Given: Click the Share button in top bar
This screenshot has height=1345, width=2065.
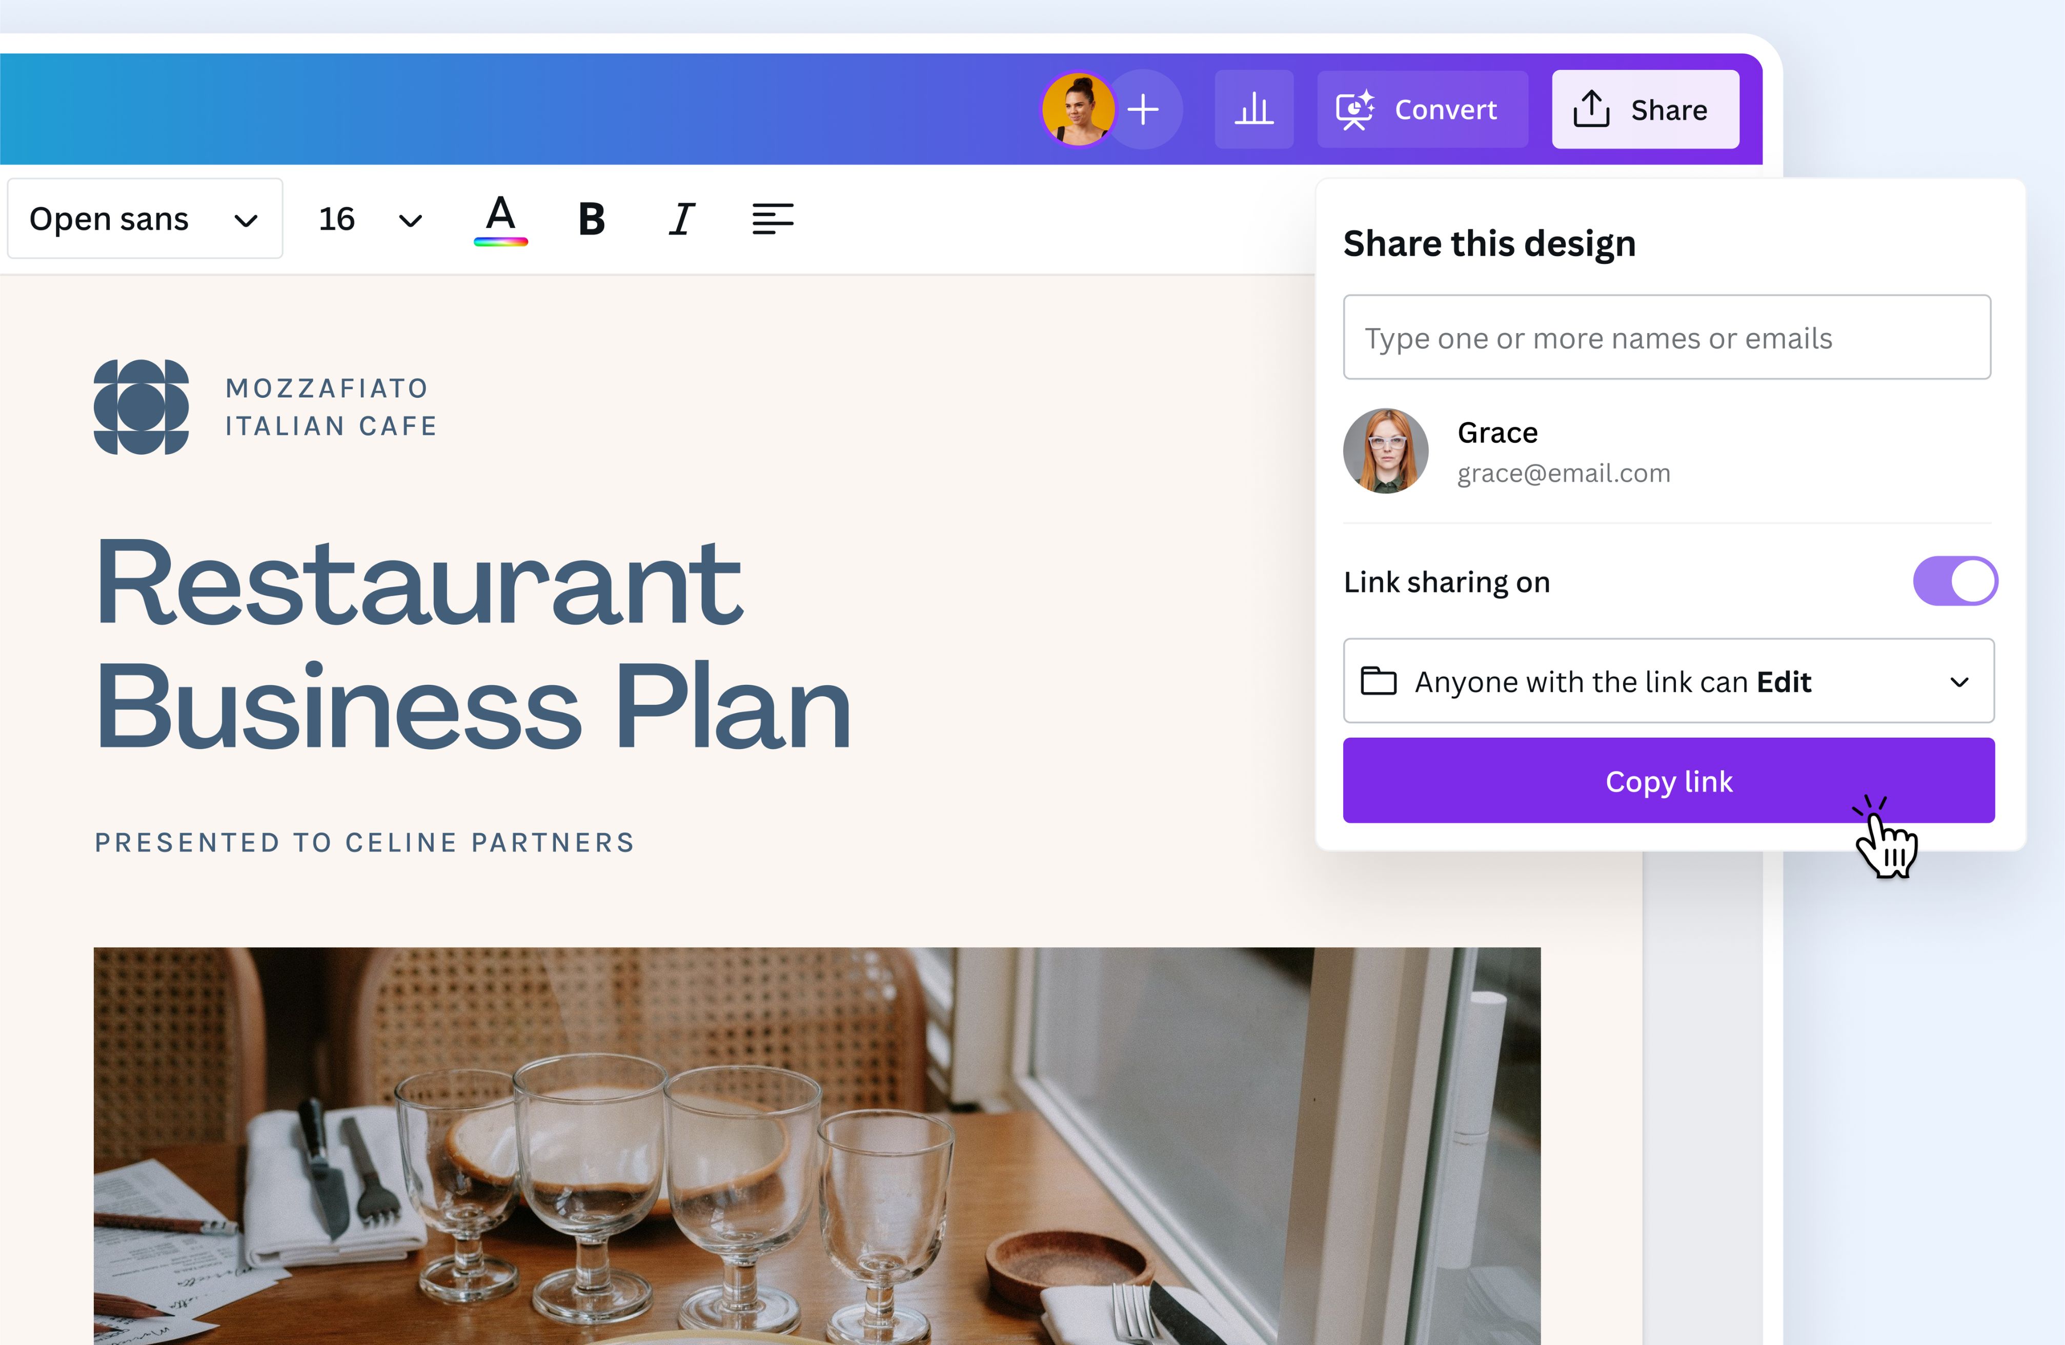Looking at the screenshot, I should 1645,109.
